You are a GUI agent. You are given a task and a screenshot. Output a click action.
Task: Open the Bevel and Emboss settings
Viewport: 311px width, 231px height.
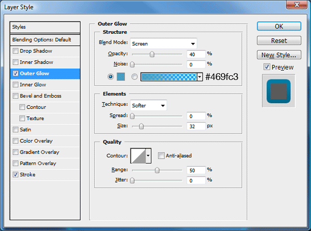40,96
